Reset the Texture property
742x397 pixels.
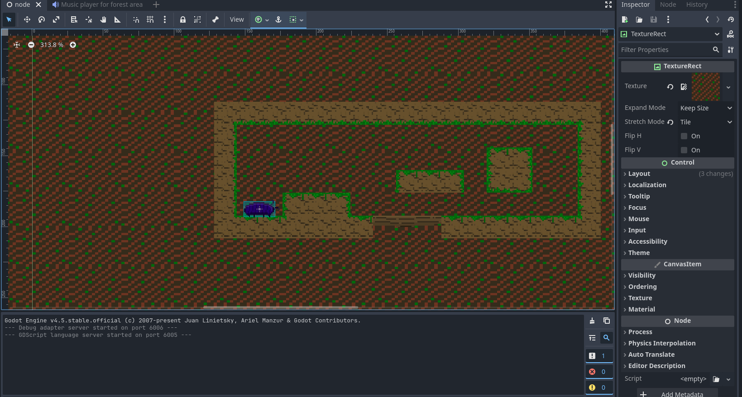670,87
